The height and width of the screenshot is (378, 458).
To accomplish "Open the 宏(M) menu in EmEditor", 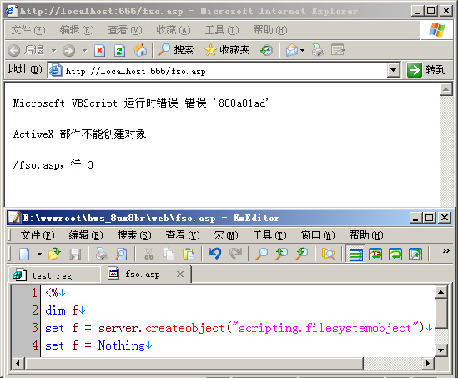I will (x=226, y=235).
